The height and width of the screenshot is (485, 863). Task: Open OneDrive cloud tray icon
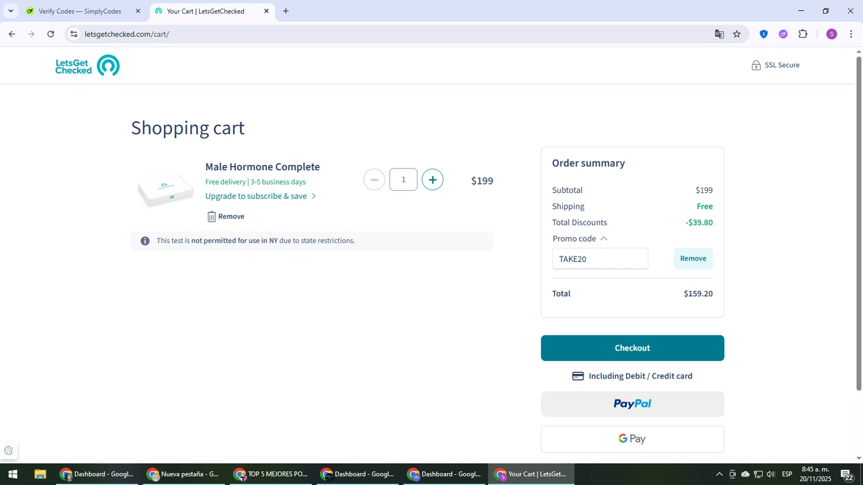pyautogui.click(x=746, y=475)
